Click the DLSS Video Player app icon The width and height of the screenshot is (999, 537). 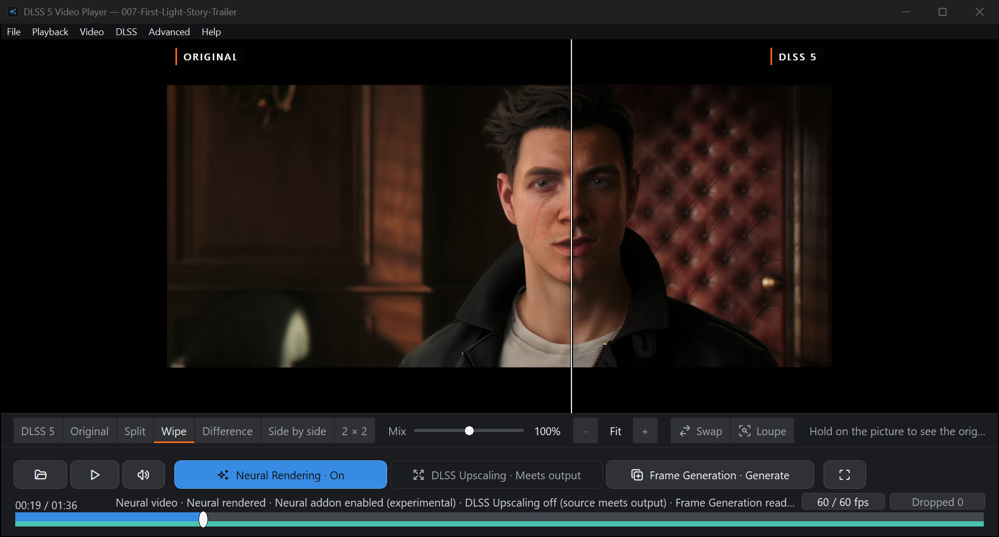pyautogui.click(x=13, y=12)
